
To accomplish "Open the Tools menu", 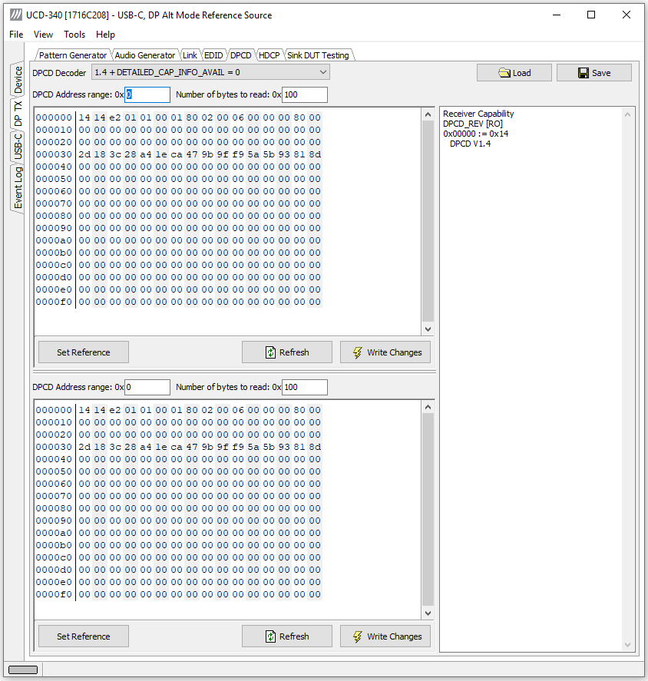I will click(74, 35).
